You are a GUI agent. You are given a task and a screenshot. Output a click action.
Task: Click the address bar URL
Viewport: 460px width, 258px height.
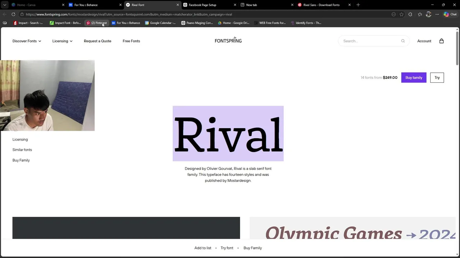point(129,14)
